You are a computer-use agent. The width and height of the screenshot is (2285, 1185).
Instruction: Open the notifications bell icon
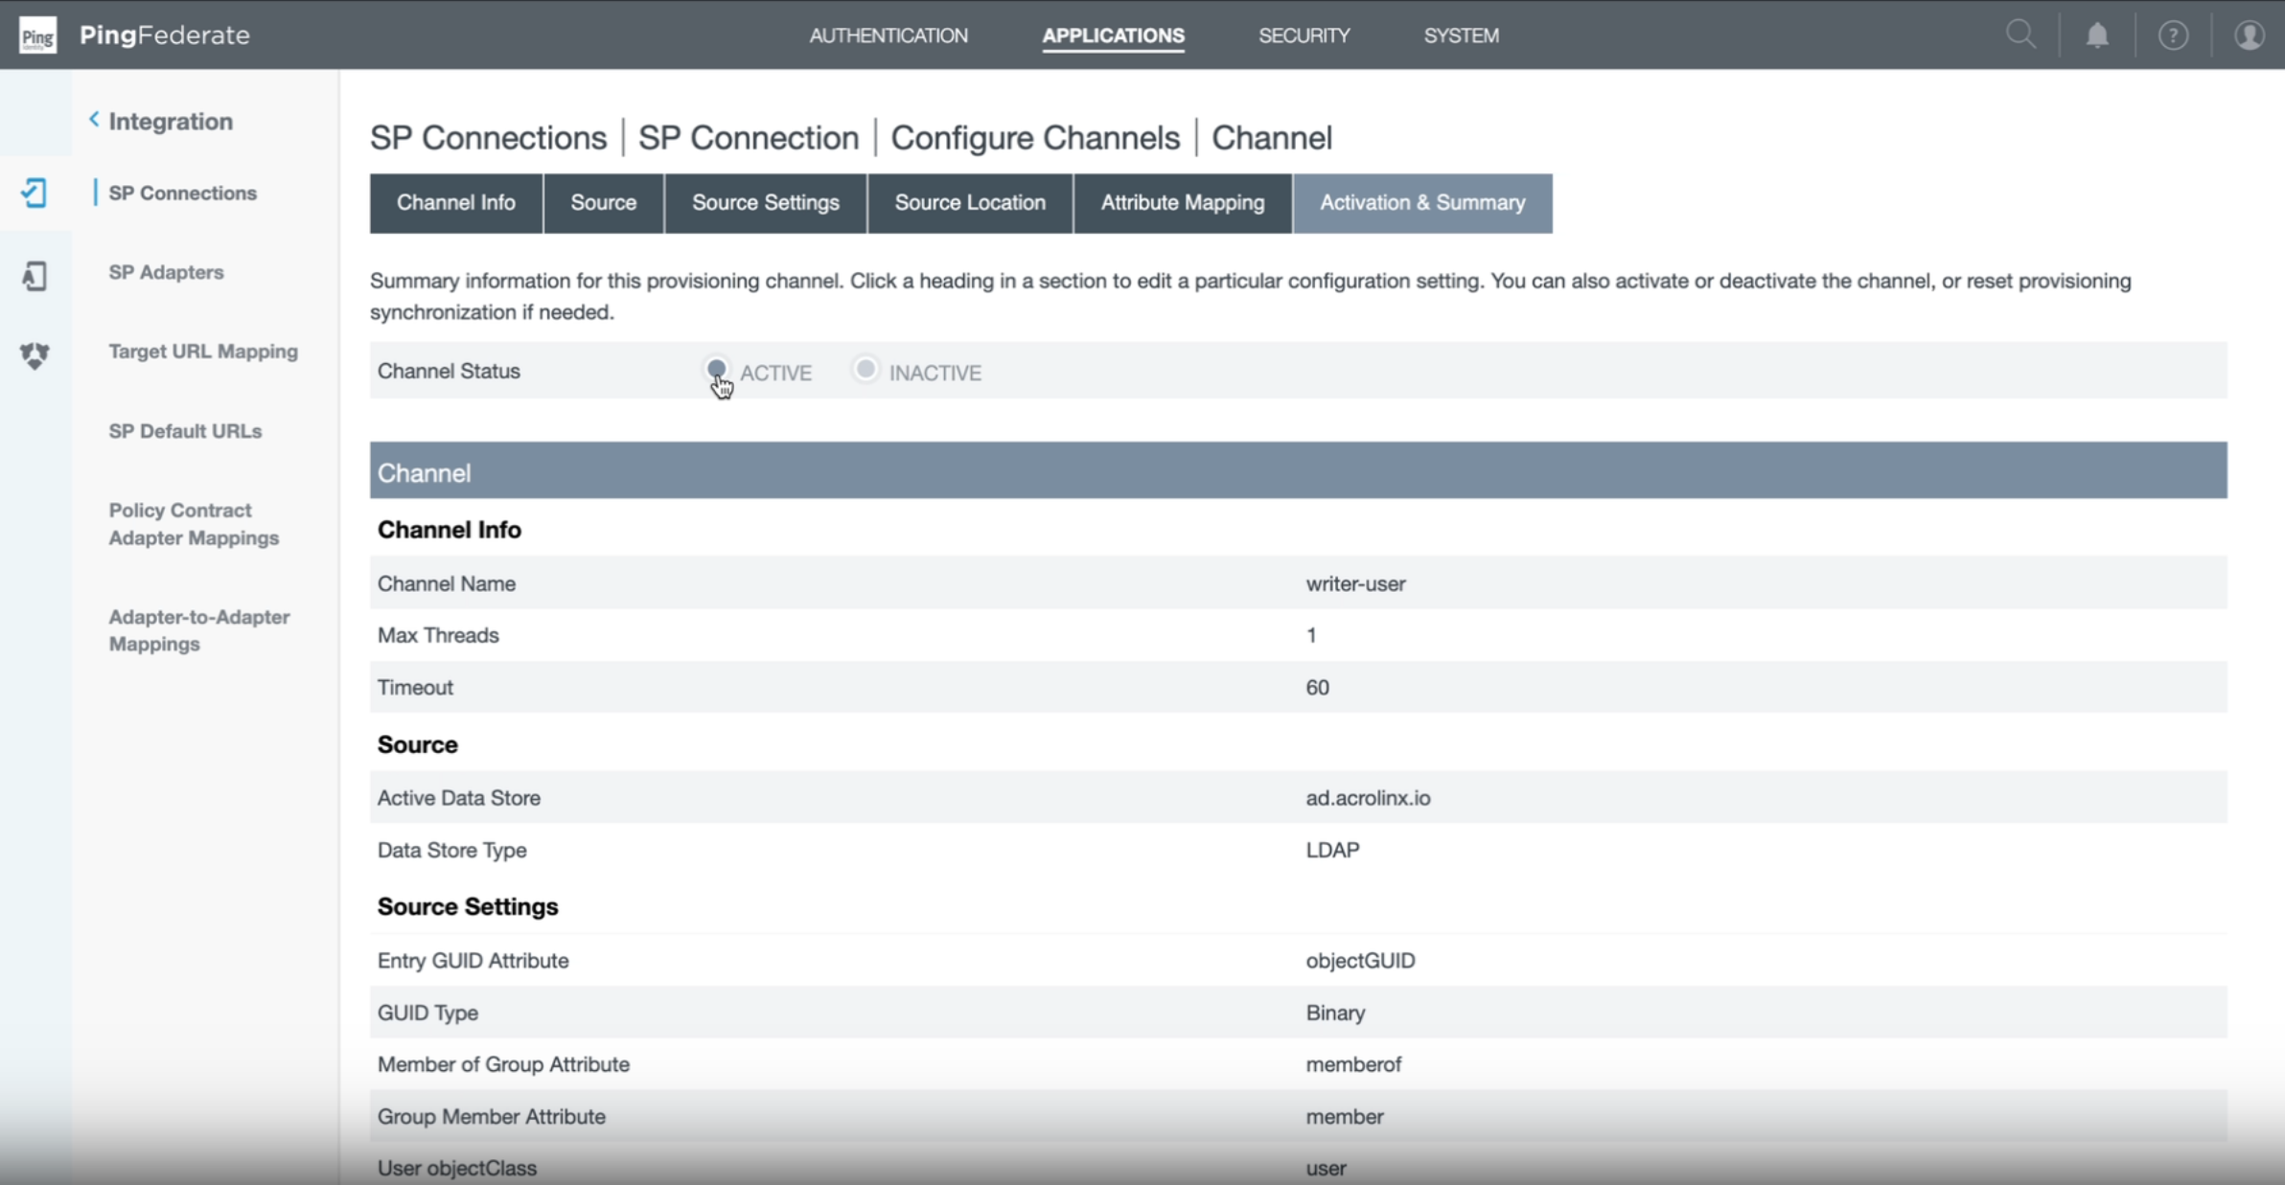[x=2097, y=35]
